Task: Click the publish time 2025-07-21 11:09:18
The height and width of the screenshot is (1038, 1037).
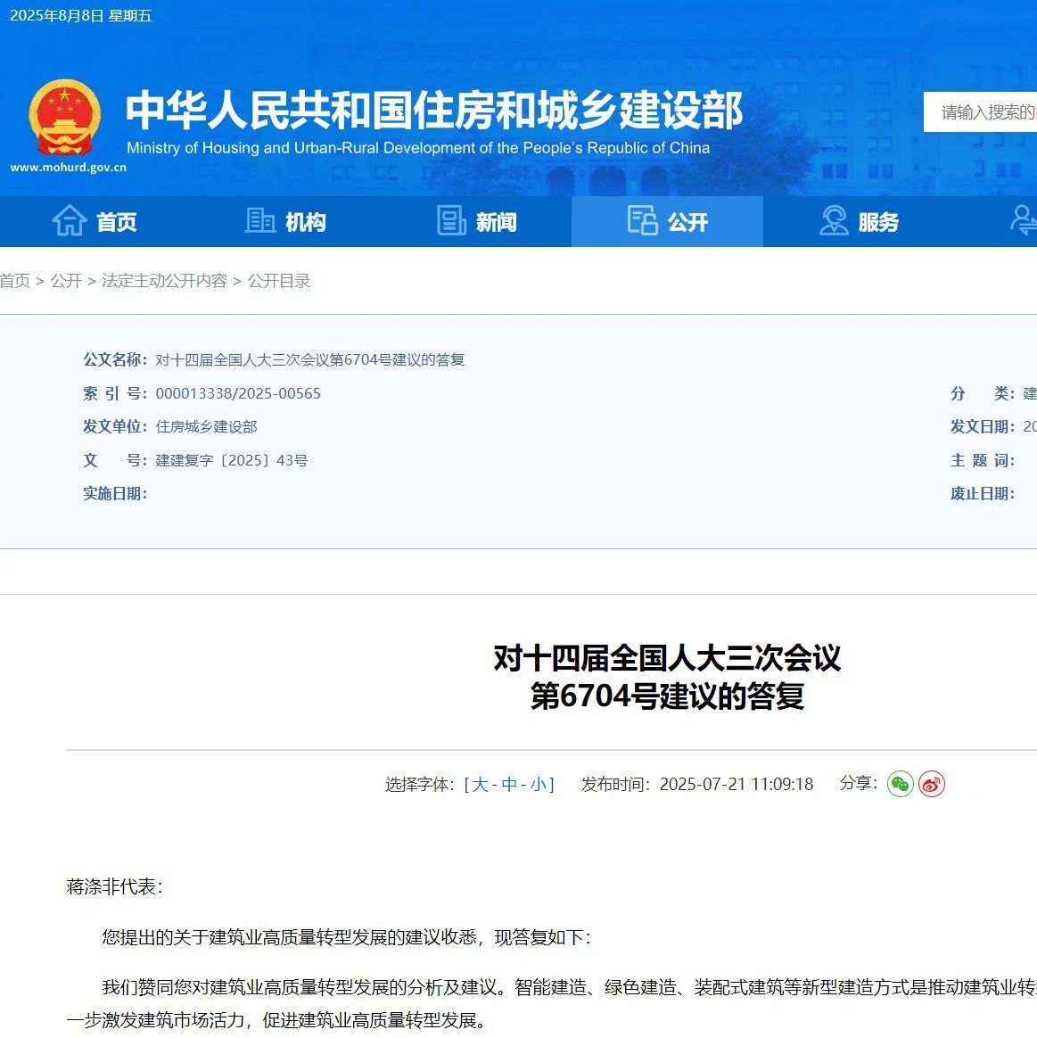Action: (736, 785)
